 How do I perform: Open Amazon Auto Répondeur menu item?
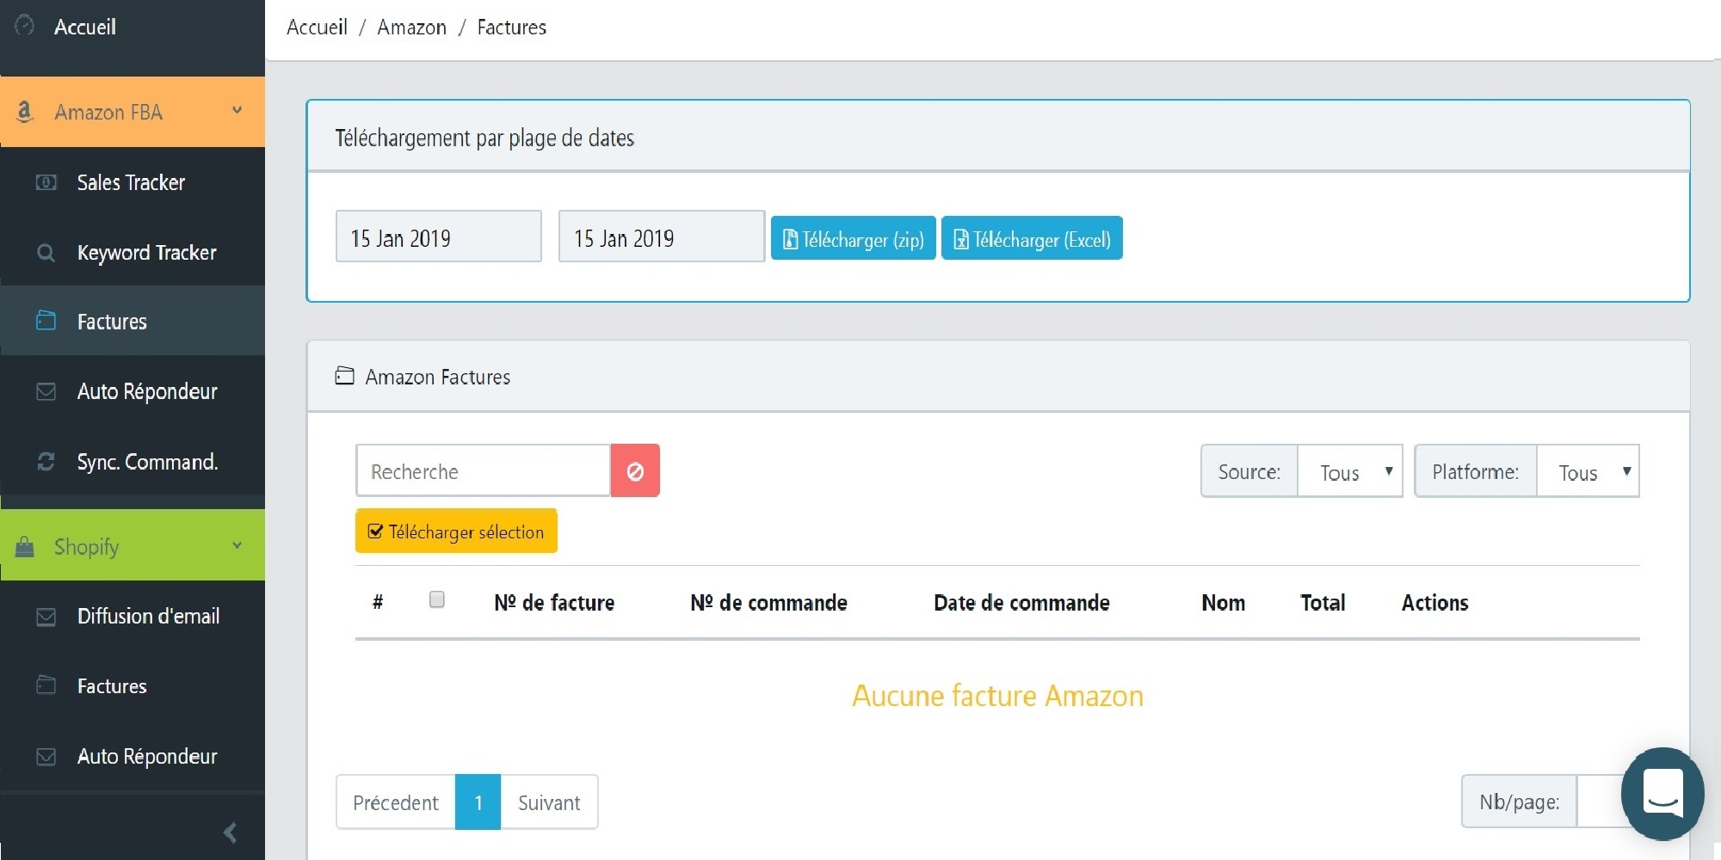pos(146,391)
